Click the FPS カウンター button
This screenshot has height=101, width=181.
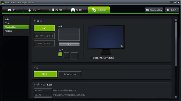click(44, 44)
